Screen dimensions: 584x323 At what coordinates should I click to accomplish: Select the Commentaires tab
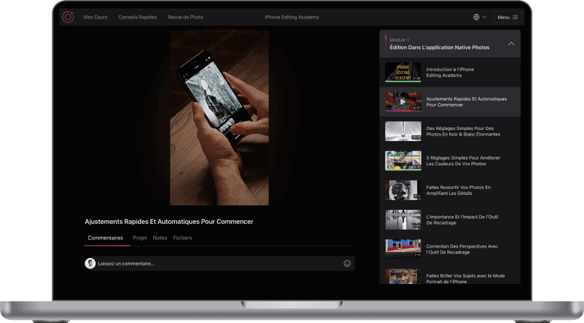click(105, 238)
